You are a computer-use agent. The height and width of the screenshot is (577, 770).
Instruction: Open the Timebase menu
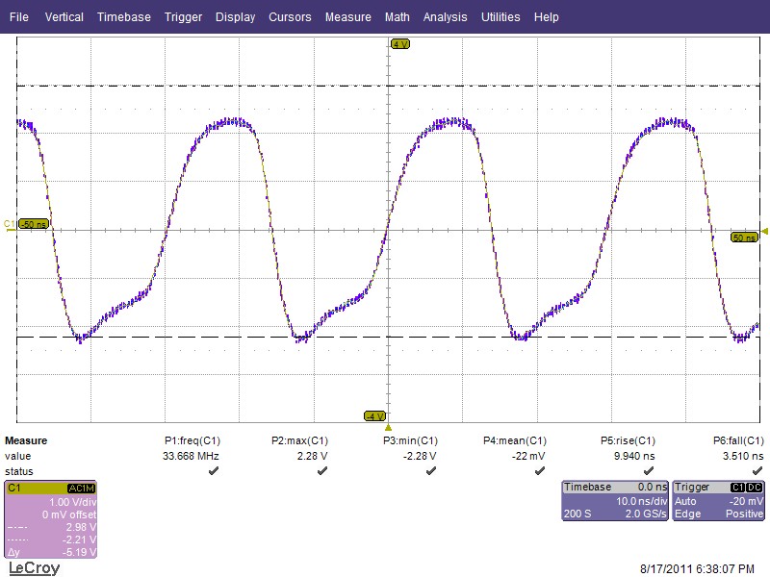pyautogui.click(x=124, y=17)
